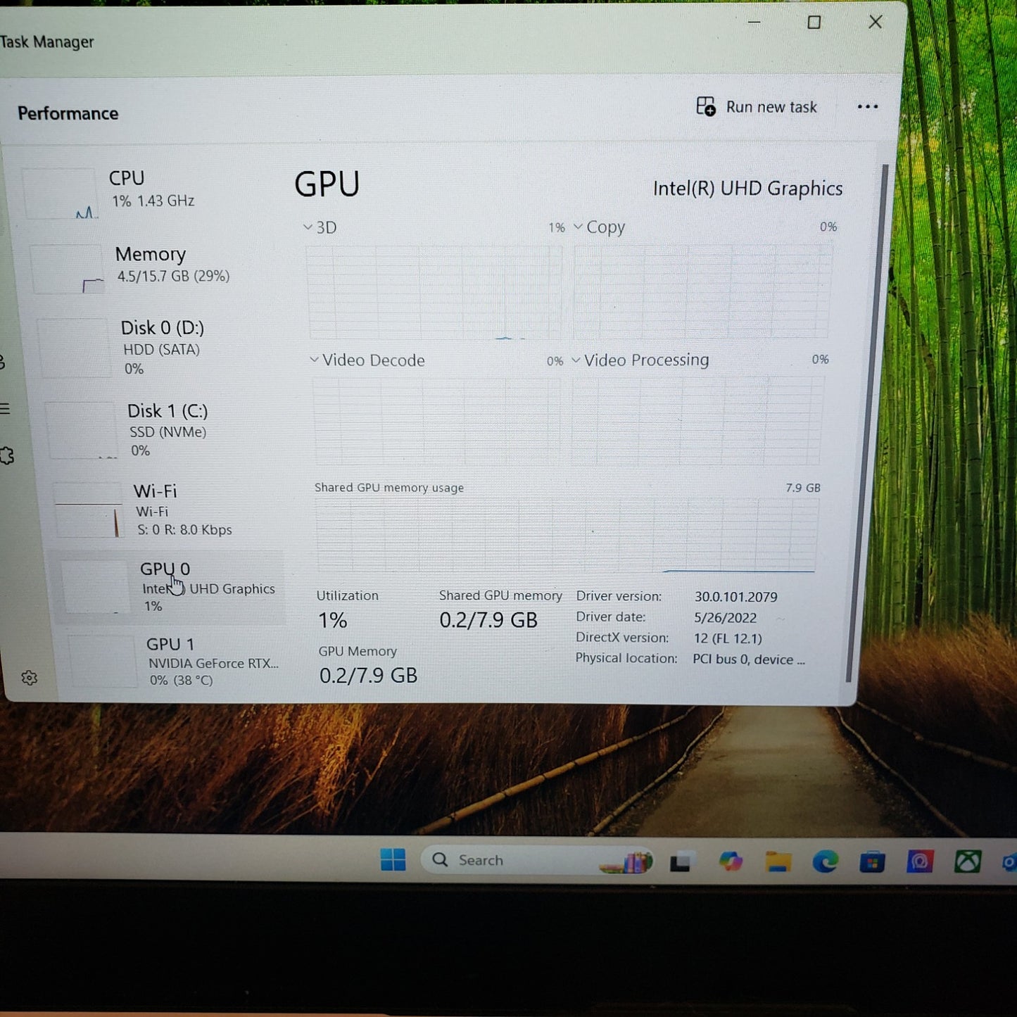
Task: Expand the 3D engine graph dropdown
Action: 320,227
